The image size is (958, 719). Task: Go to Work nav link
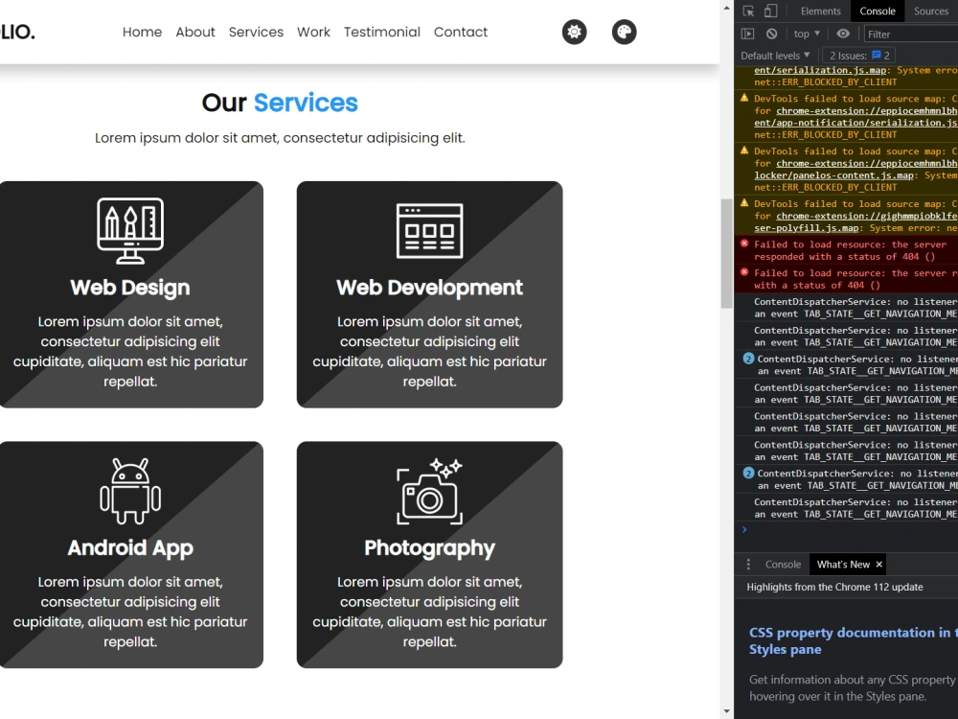tap(313, 32)
